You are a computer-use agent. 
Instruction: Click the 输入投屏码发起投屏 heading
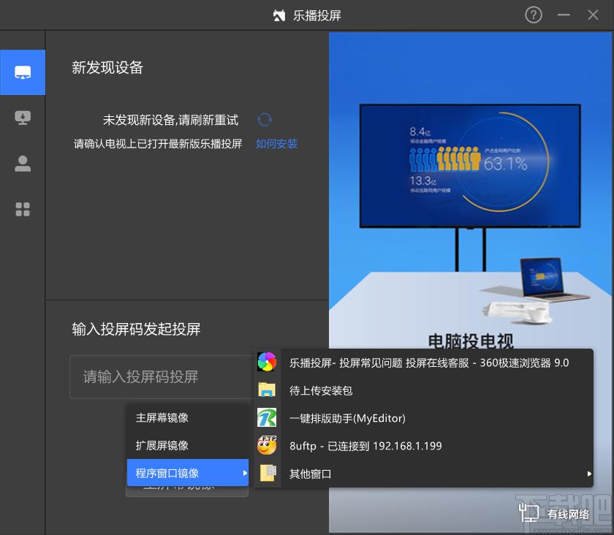click(136, 329)
